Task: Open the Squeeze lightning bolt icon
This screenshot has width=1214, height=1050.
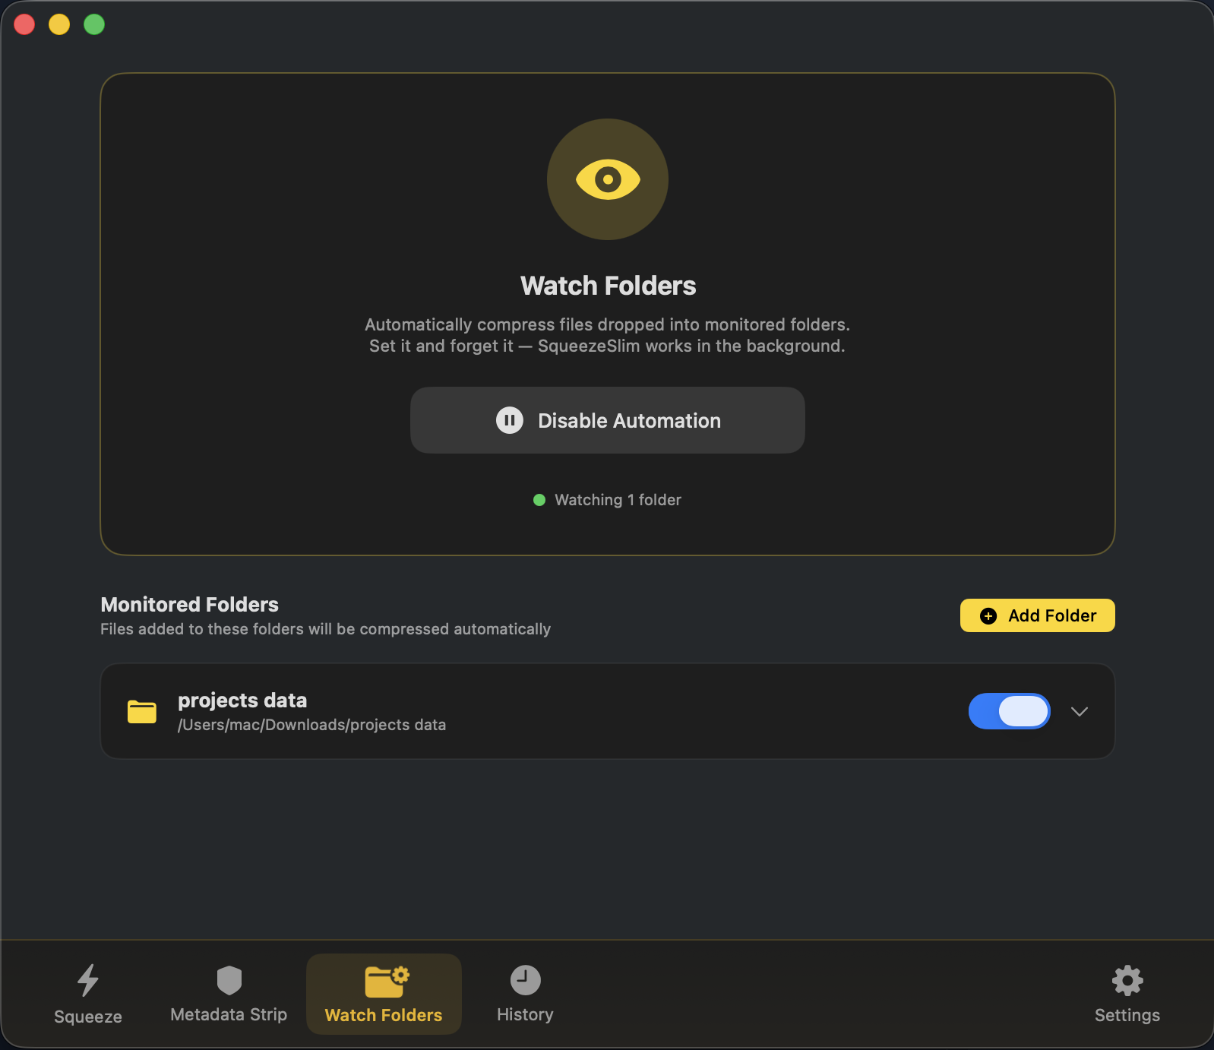Action: [88, 980]
